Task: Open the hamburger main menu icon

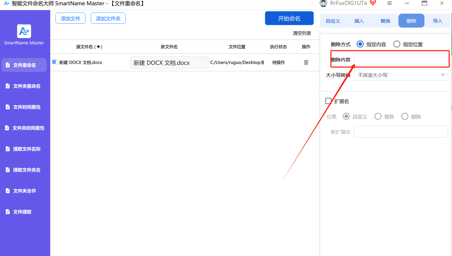Action: pyautogui.click(x=390, y=3)
